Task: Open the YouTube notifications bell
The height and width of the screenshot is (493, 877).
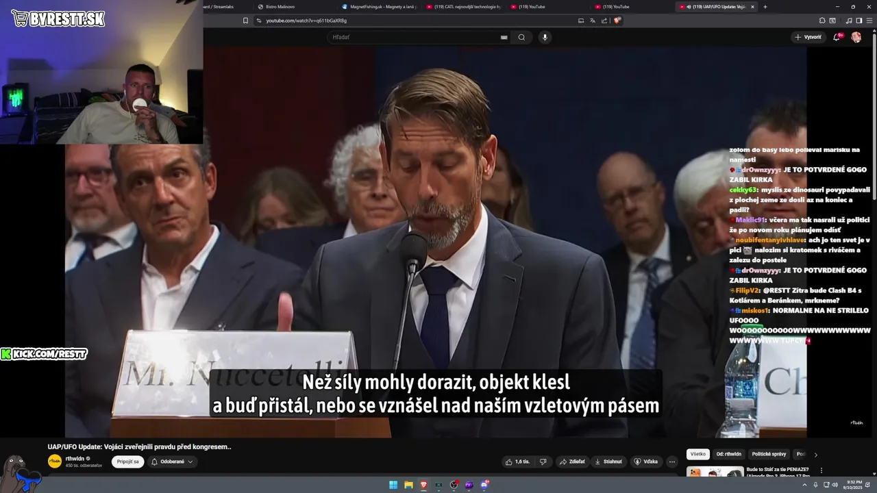Action: 837,37
